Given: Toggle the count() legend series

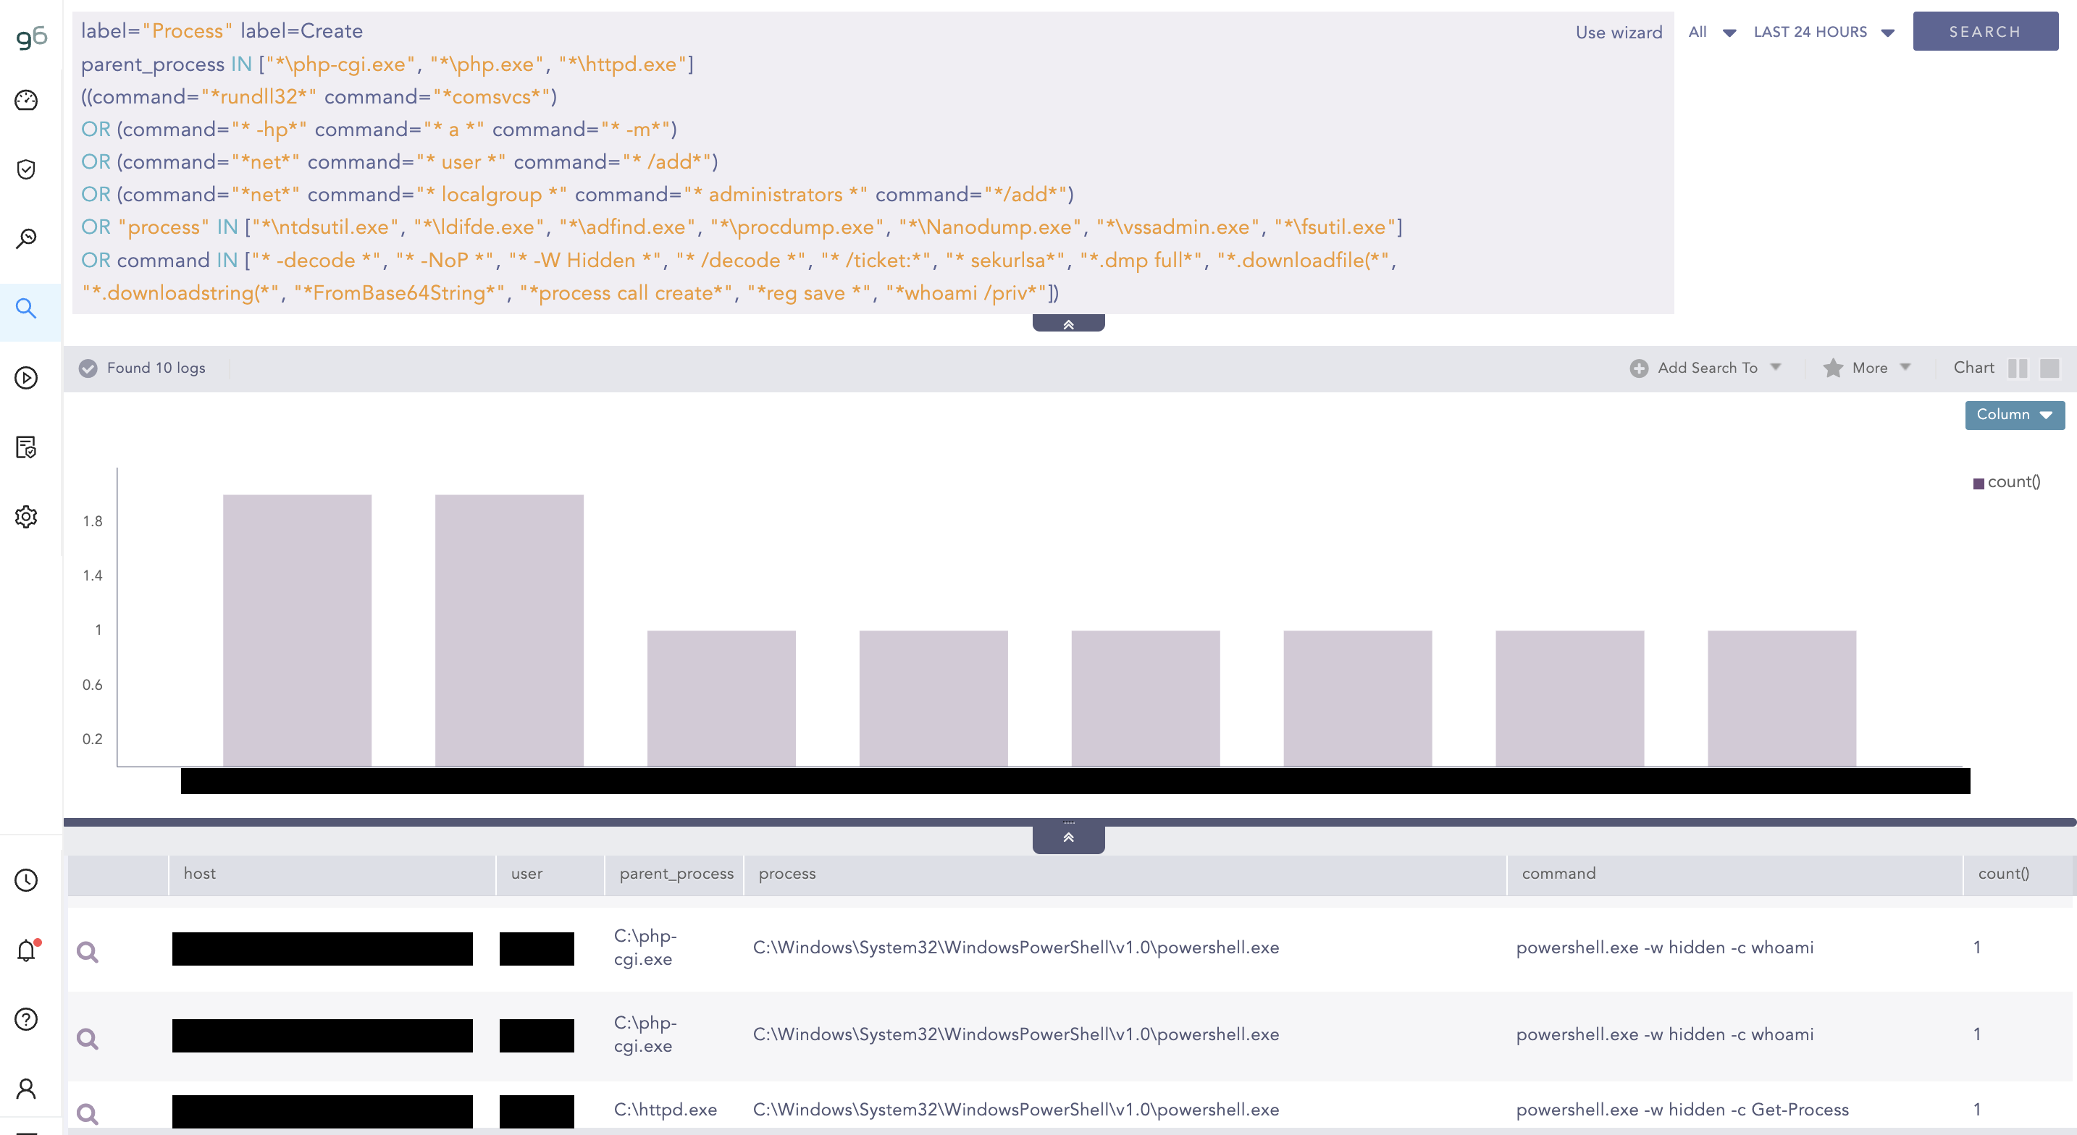Looking at the screenshot, I should click(x=2007, y=482).
